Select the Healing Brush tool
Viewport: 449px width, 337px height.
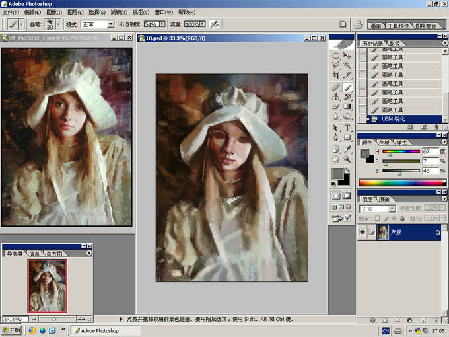[x=336, y=87]
